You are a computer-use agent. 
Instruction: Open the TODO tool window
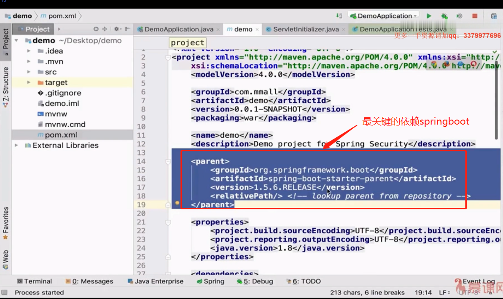(x=303, y=281)
